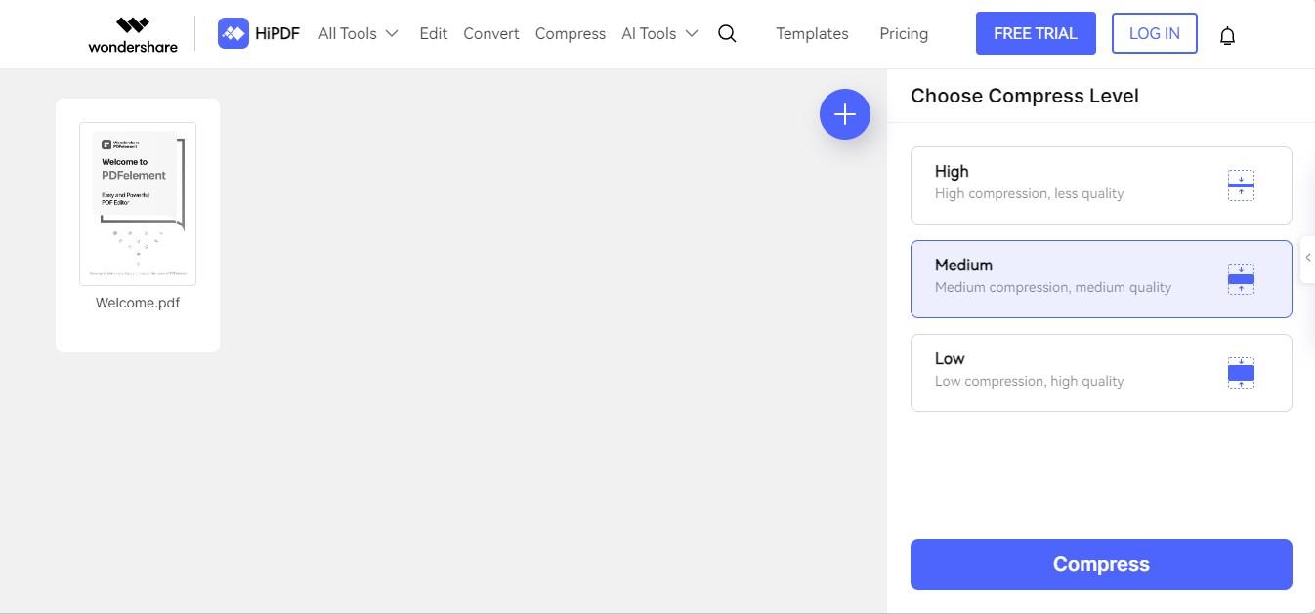
Task: Expand the AI Tools dropdown
Action: [659, 33]
